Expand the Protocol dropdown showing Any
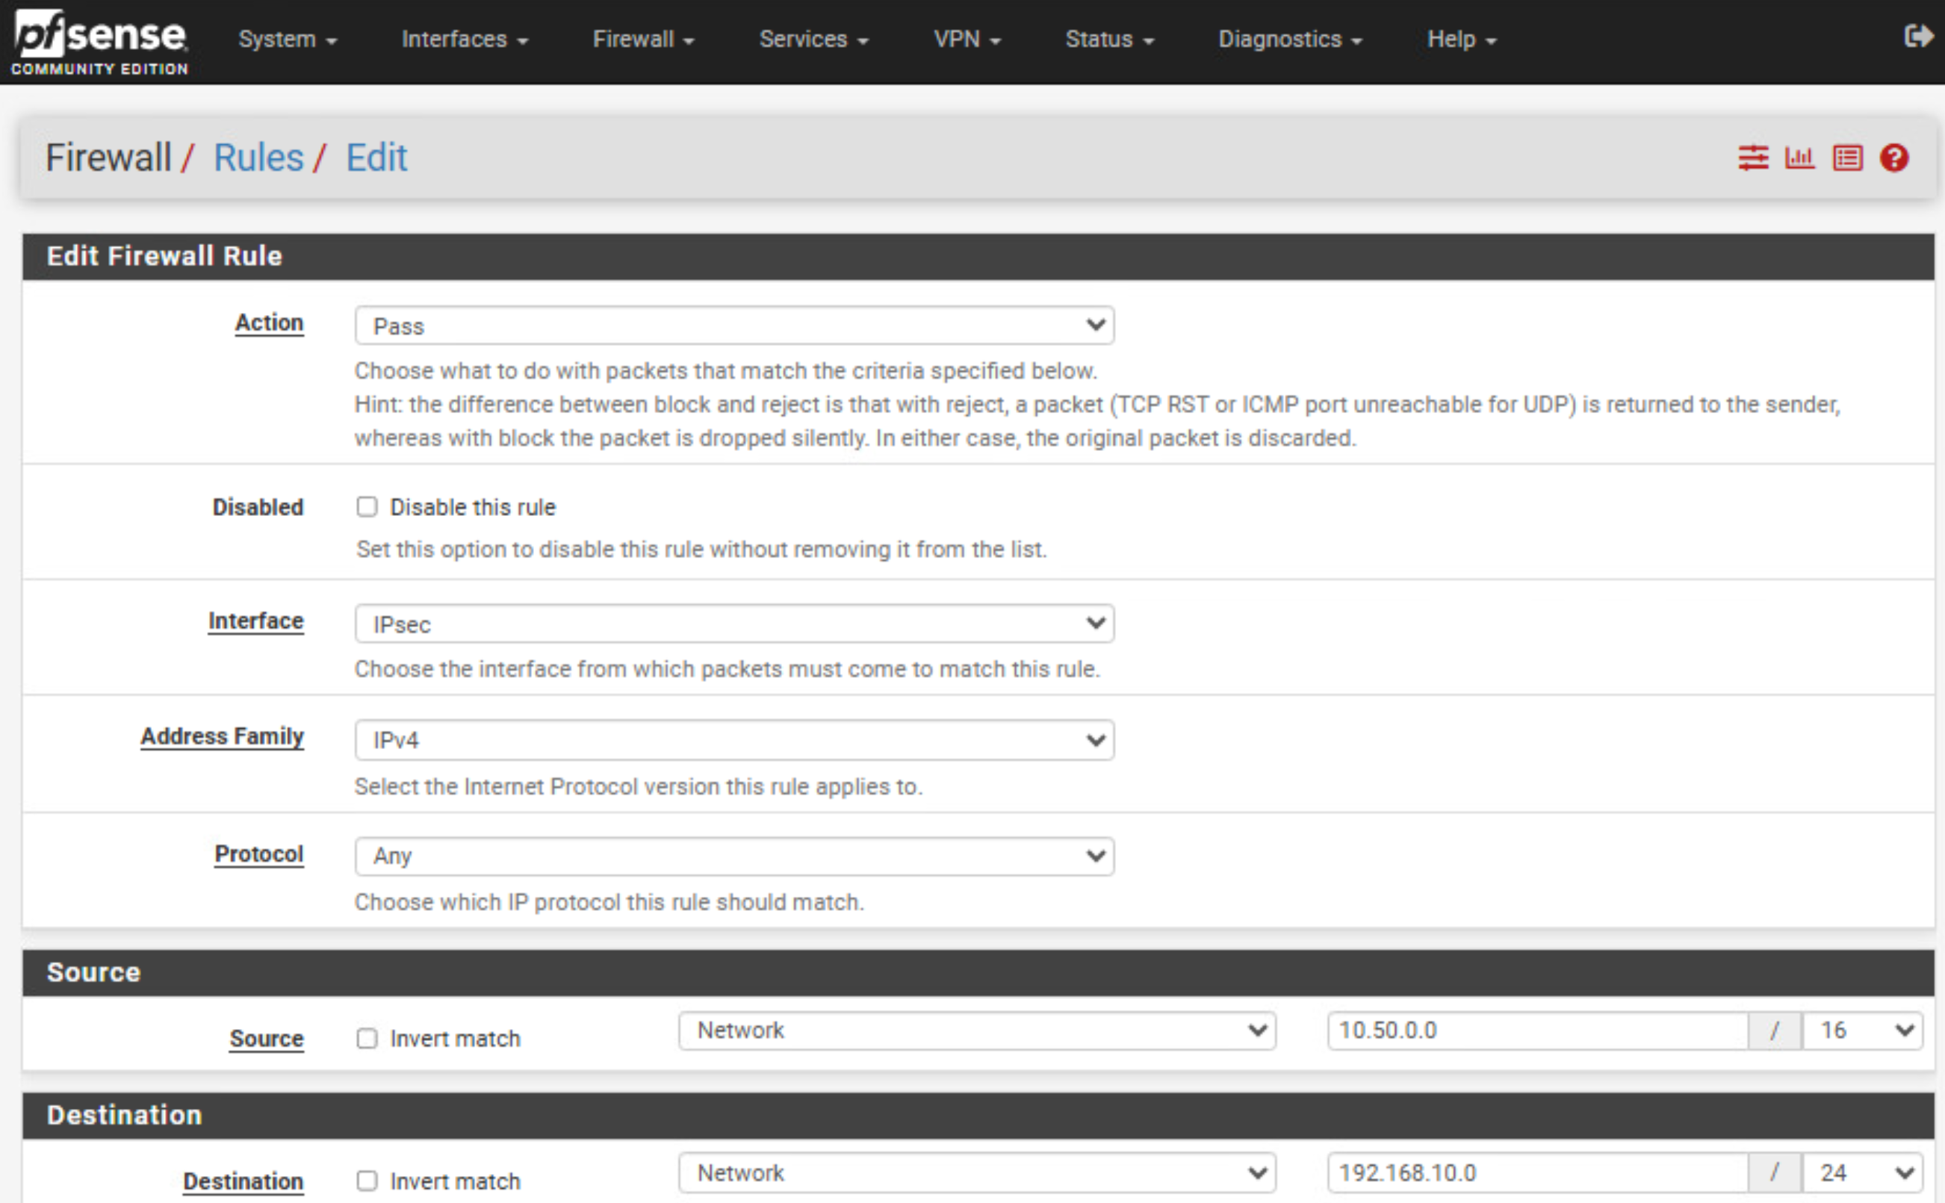The image size is (1945, 1203). pyautogui.click(x=733, y=856)
